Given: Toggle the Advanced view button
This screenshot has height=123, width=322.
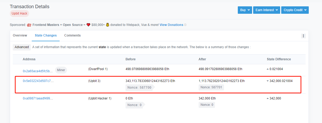Looking at the screenshot, I should [22, 47].
